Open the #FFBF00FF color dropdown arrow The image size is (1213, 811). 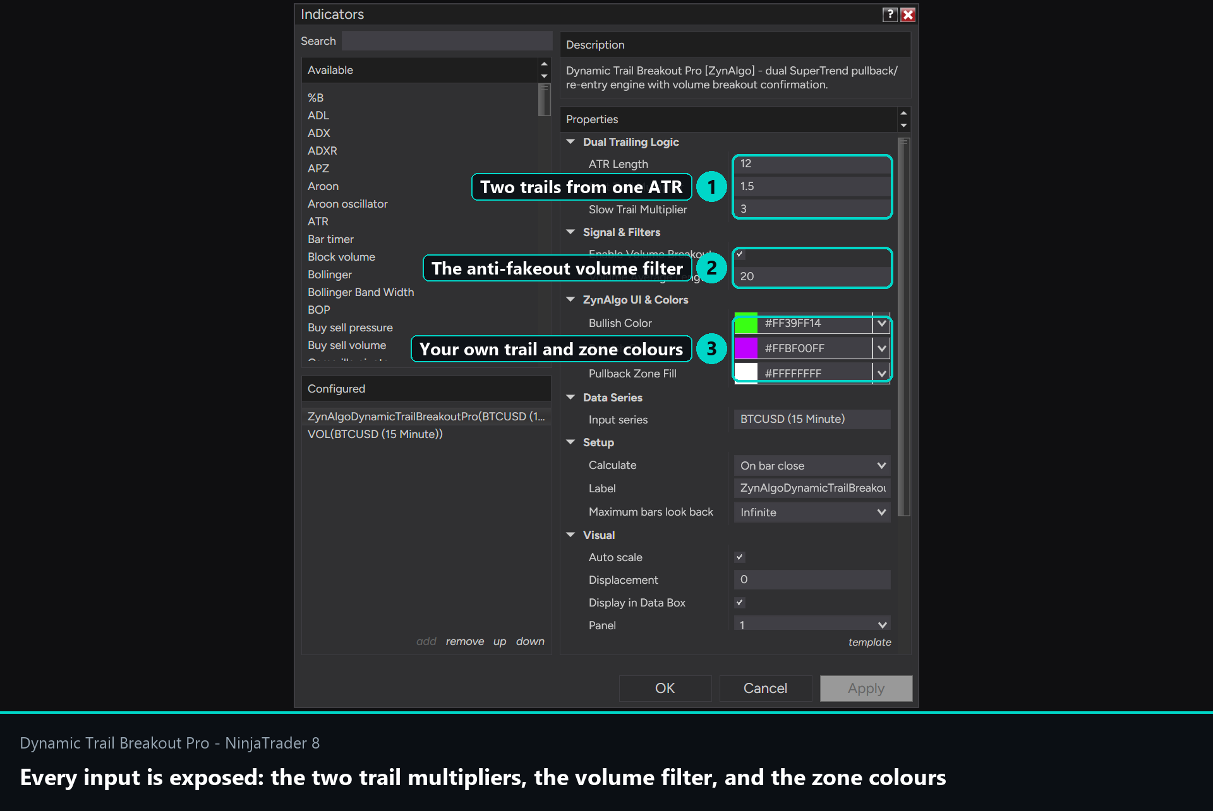click(x=881, y=348)
